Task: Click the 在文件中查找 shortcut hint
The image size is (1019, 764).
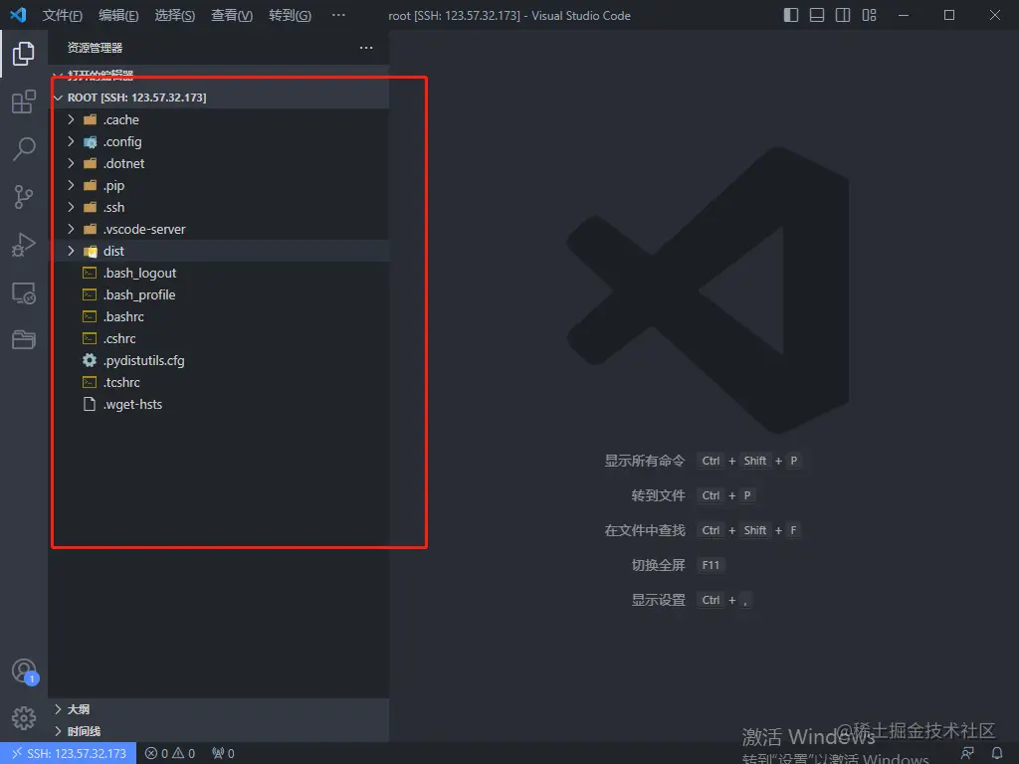Action: [703, 531]
